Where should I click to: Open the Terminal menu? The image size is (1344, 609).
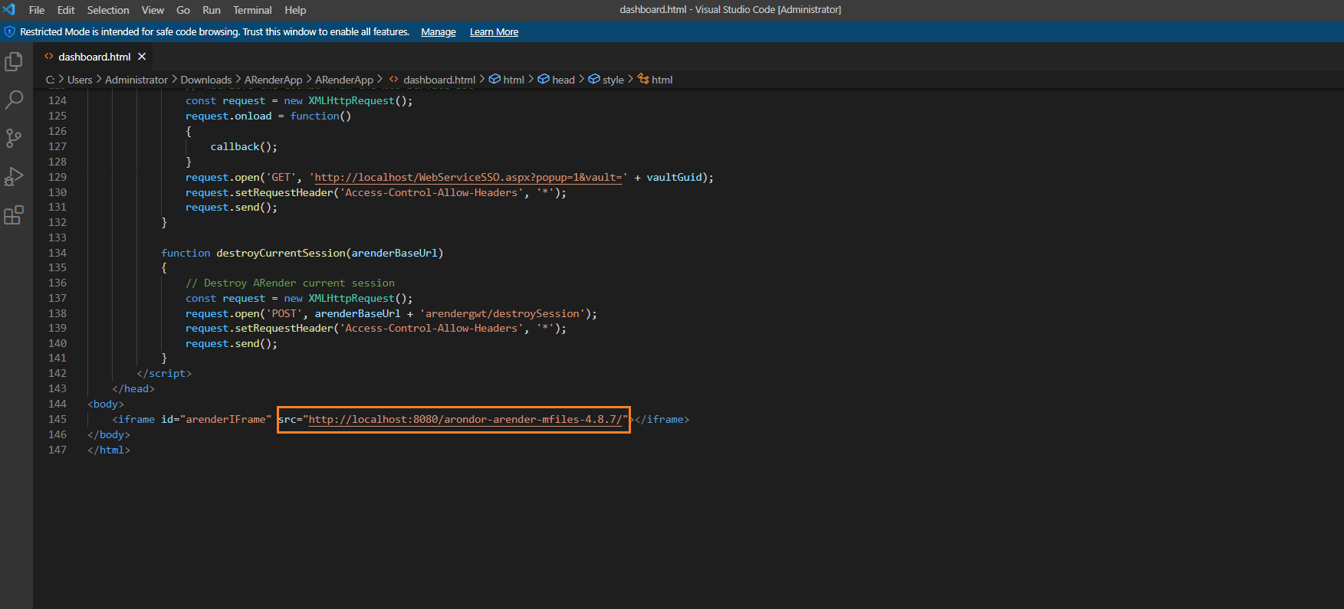click(252, 10)
